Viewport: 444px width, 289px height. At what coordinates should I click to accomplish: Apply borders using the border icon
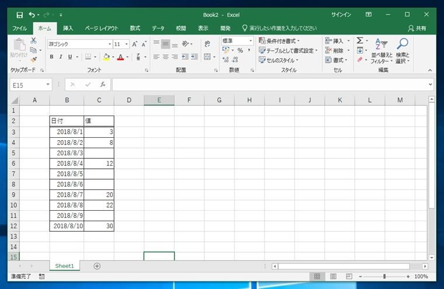click(88, 57)
